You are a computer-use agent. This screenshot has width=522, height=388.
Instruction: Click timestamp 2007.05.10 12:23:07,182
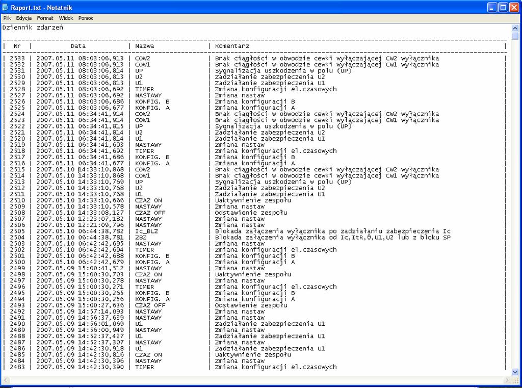80,219
